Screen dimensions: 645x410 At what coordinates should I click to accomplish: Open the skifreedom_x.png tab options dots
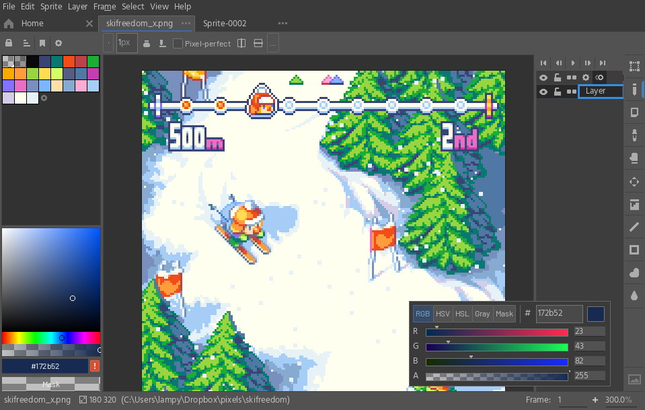point(186,24)
